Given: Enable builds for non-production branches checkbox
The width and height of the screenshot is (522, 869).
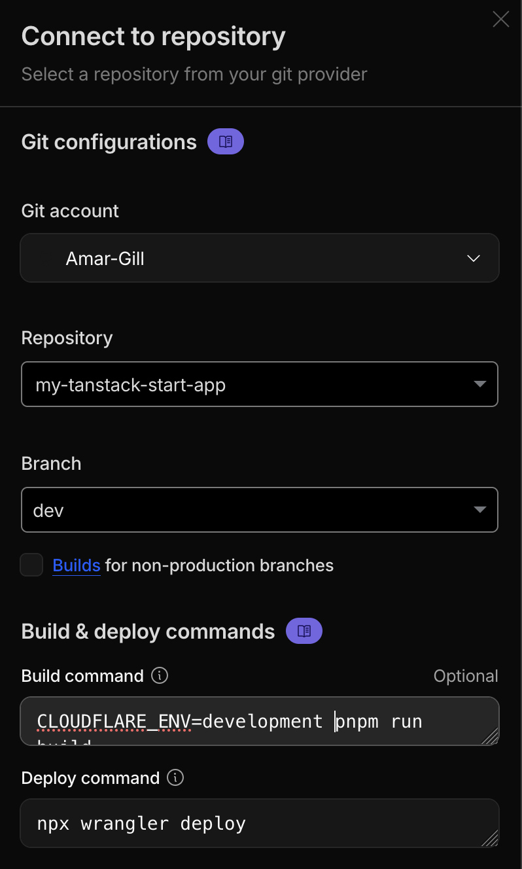Looking at the screenshot, I should (31, 565).
